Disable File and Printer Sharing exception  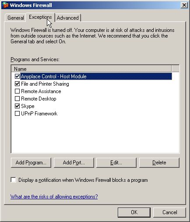click(17, 83)
